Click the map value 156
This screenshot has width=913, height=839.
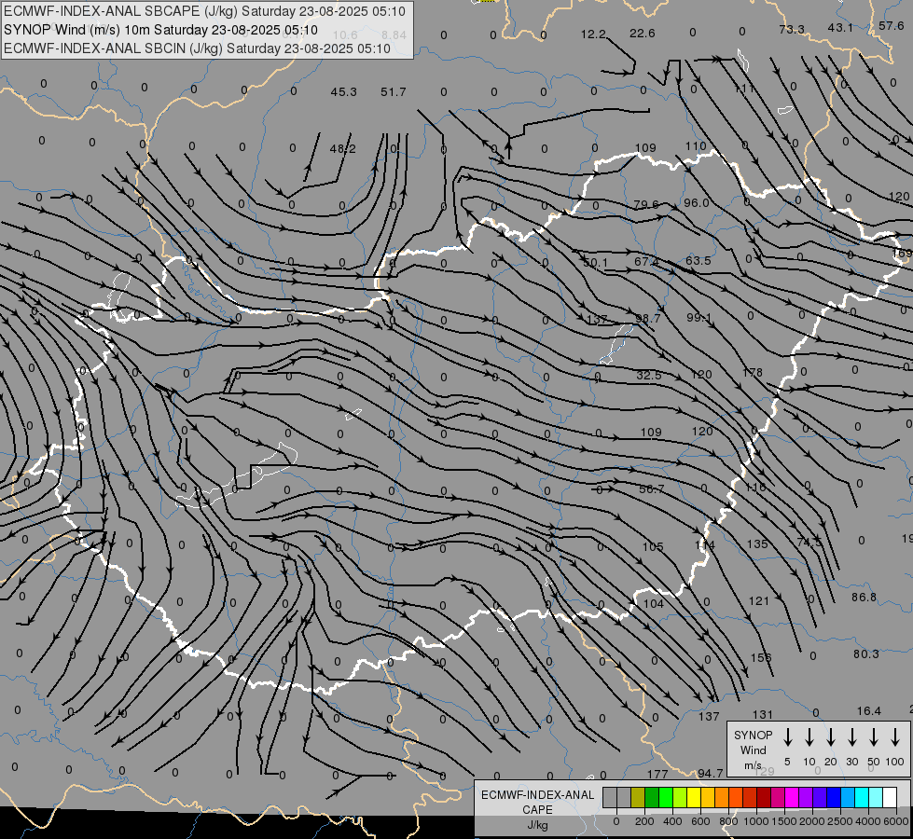pyautogui.click(x=760, y=657)
